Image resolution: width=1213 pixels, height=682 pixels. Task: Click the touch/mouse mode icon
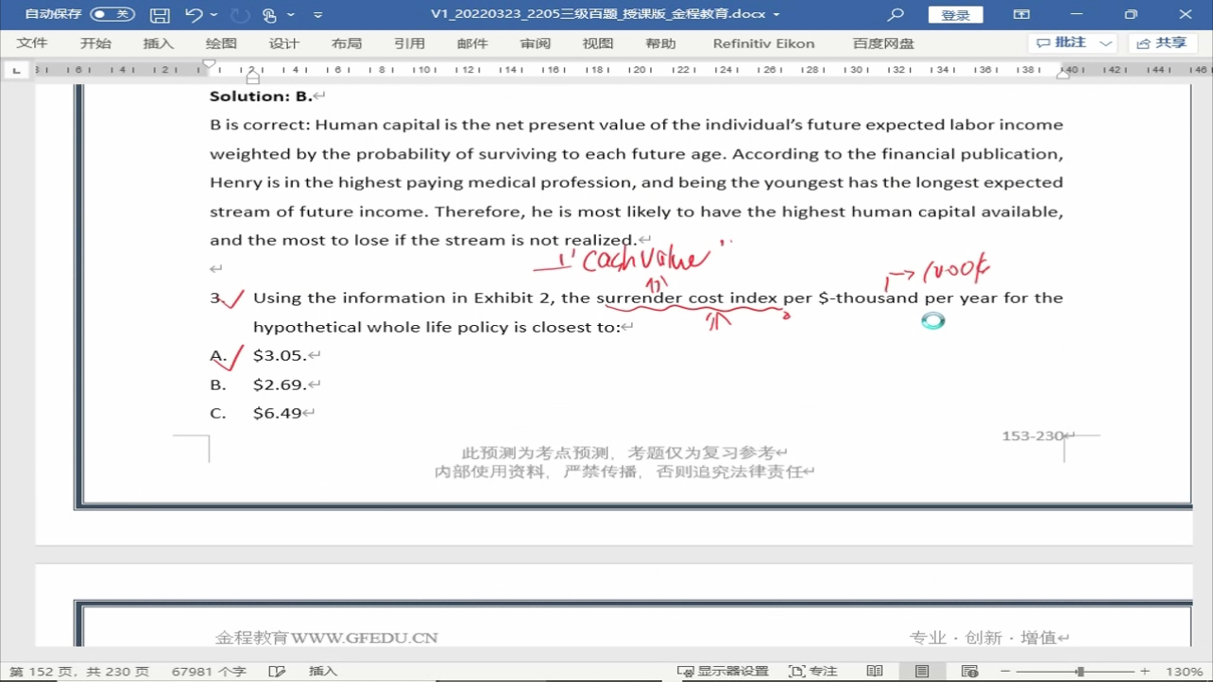point(270,15)
